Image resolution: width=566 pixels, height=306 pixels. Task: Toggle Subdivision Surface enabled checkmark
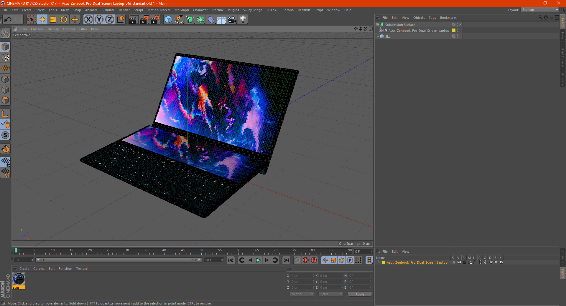click(460, 25)
